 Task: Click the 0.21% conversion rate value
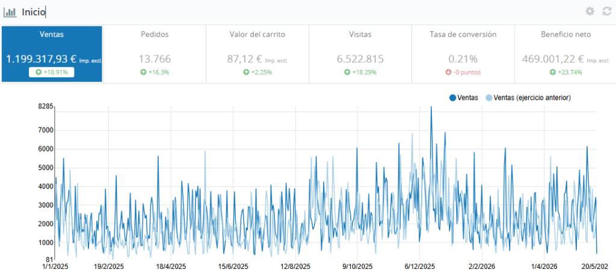pyautogui.click(x=463, y=59)
